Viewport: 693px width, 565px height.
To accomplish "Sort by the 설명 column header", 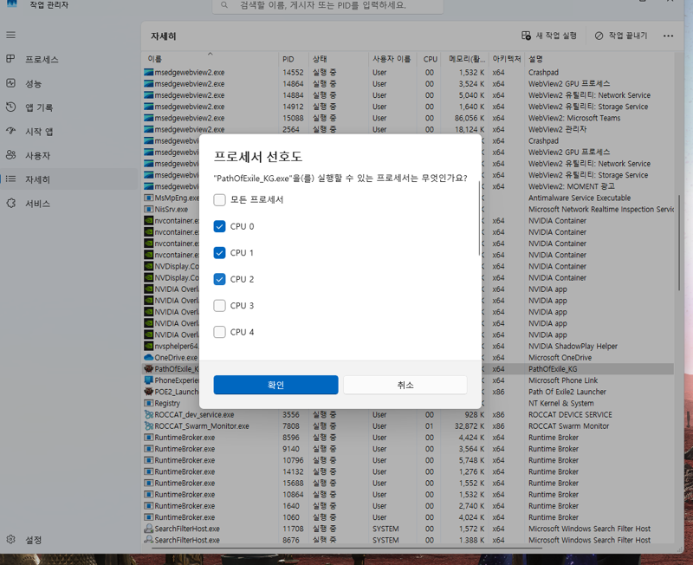I will [599, 59].
